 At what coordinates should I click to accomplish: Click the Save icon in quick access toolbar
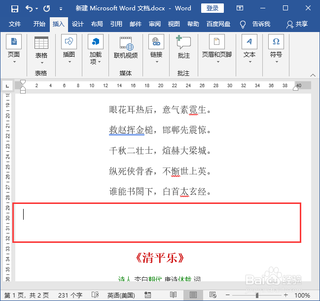click(15, 9)
